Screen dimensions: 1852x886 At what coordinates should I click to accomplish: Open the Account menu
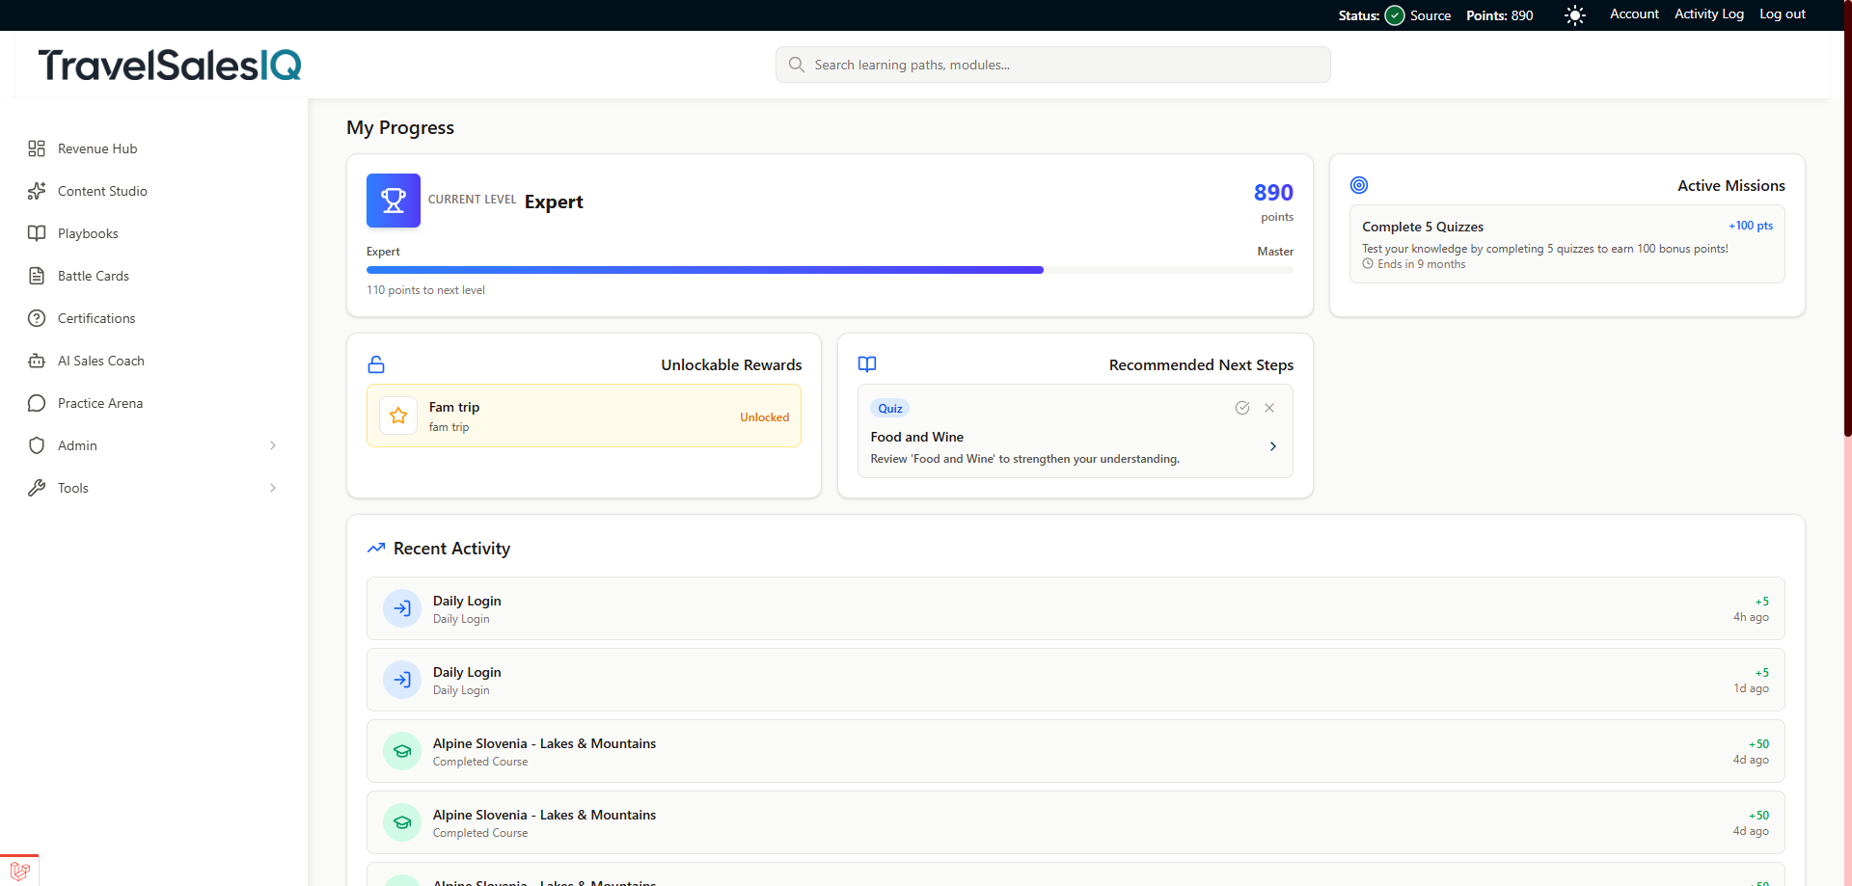[x=1634, y=13]
